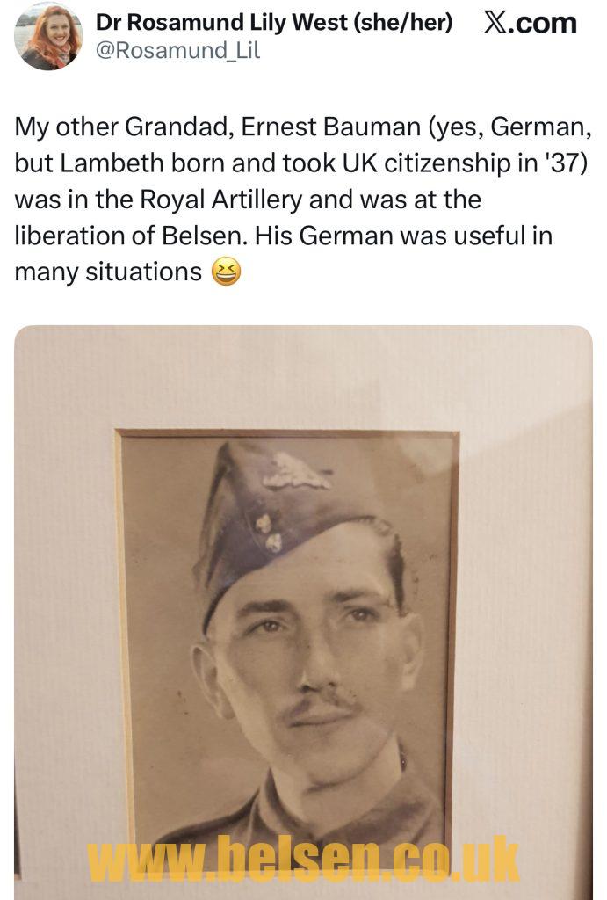This screenshot has height=900, width=607.
Task: Select the words UK citizenship
Action: [x=427, y=163]
